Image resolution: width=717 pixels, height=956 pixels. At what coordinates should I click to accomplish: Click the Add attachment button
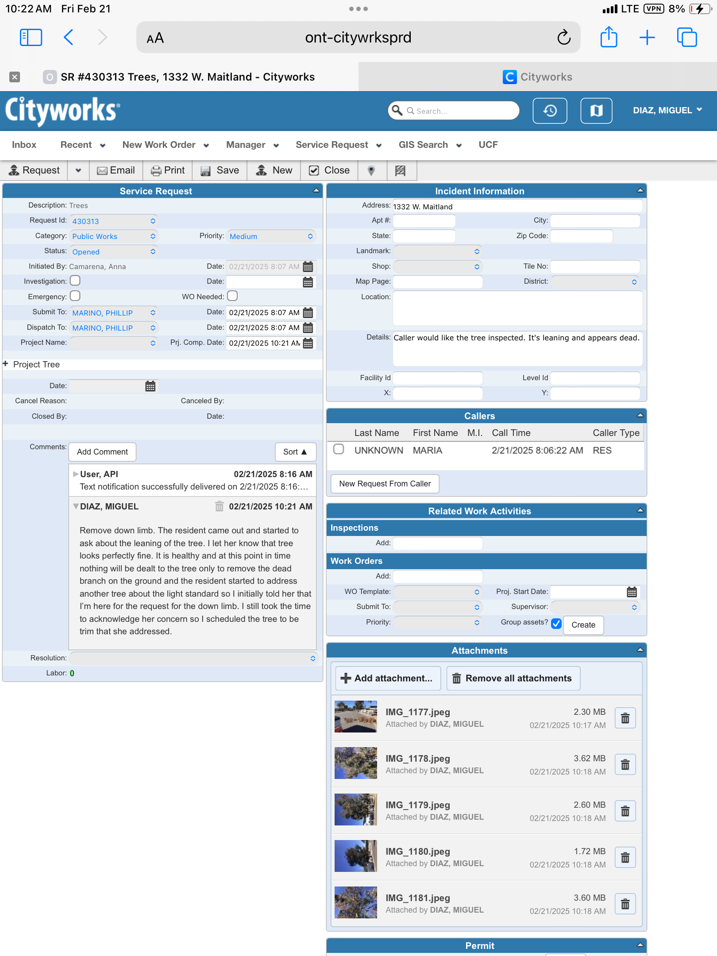click(x=388, y=678)
